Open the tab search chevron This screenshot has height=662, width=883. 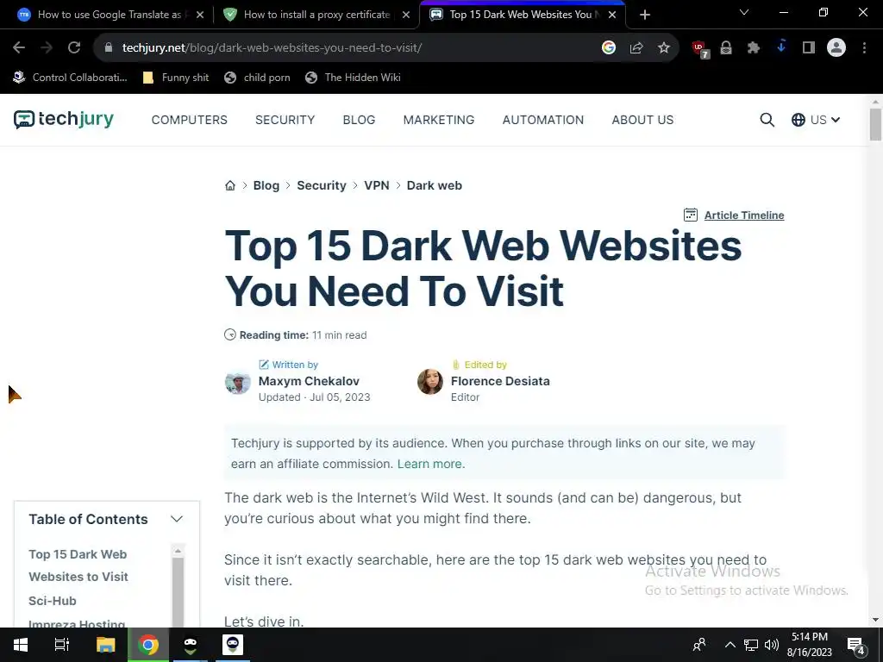[744, 12]
